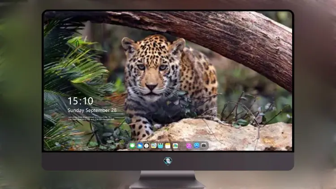Click the Sunday September 28 date text
Screen dimensions: 336x189
[92, 110]
